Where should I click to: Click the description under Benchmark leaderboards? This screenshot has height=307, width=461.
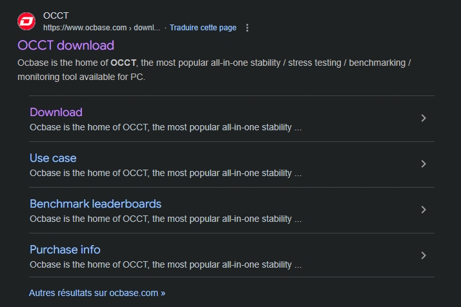pyautogui.click(x=165, y=219)
